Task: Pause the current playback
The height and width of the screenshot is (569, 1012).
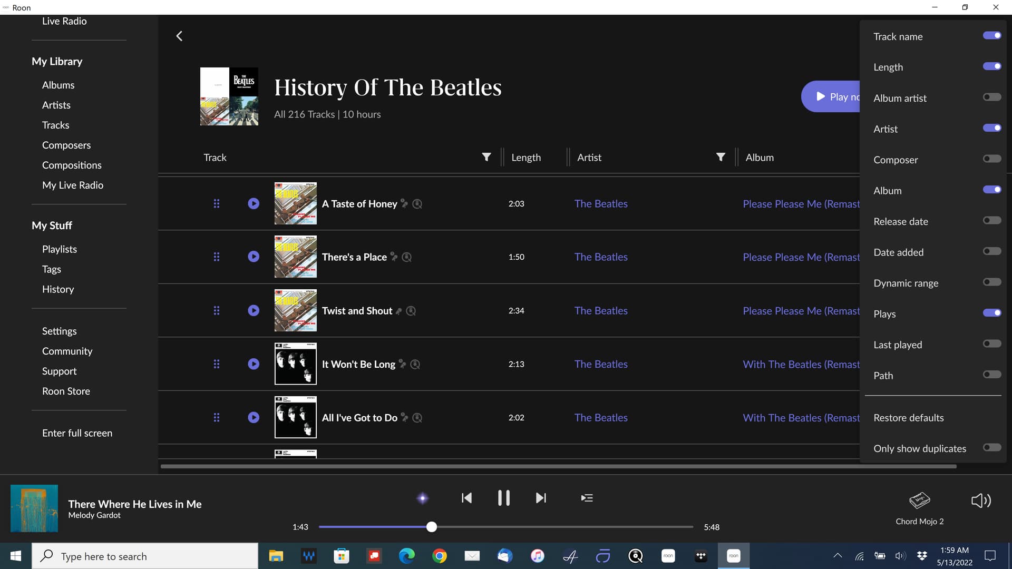Action: coord(503,498)
